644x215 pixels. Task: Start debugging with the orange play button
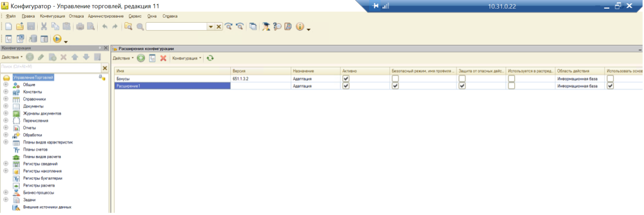(57, 39)
